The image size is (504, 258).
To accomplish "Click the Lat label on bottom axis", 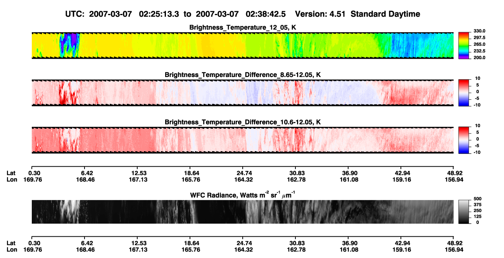I will [11, 243].
